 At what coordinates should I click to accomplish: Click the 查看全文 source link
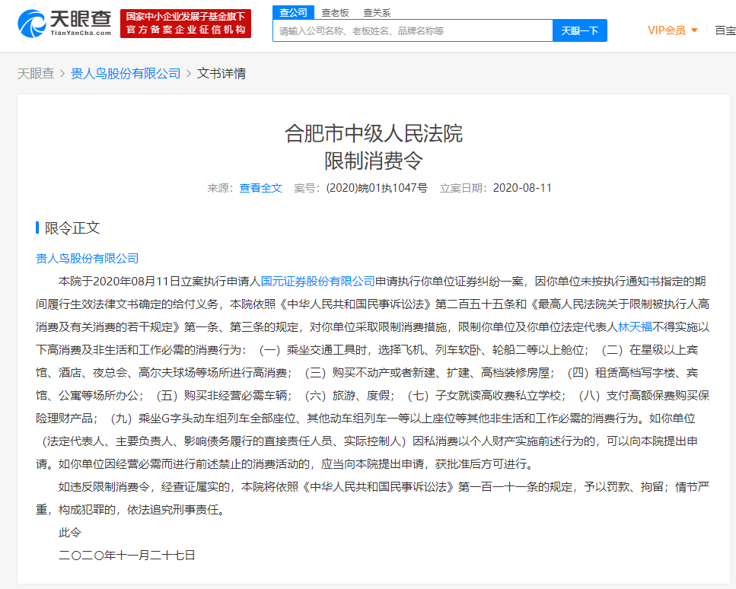tap(260, 188)
